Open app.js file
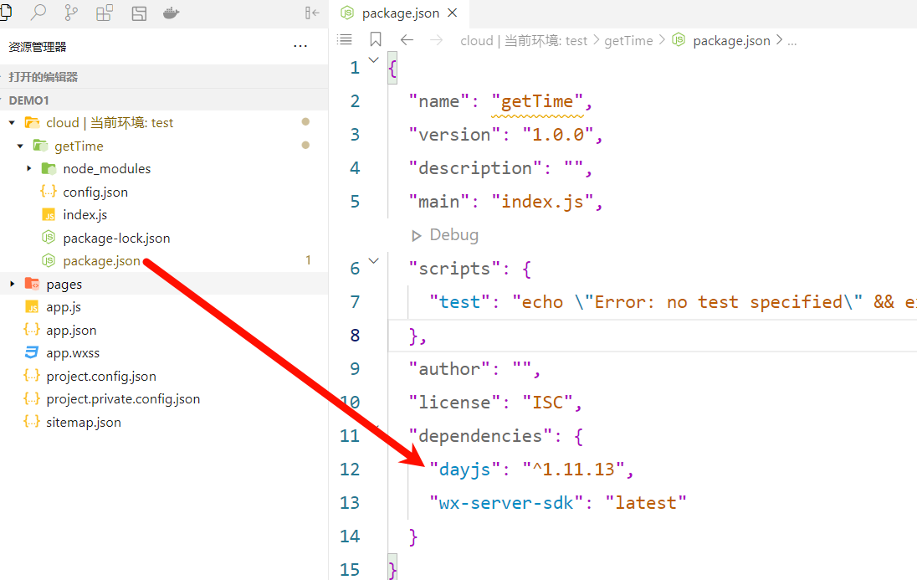 pyautogui.click(x=63, y=306)
